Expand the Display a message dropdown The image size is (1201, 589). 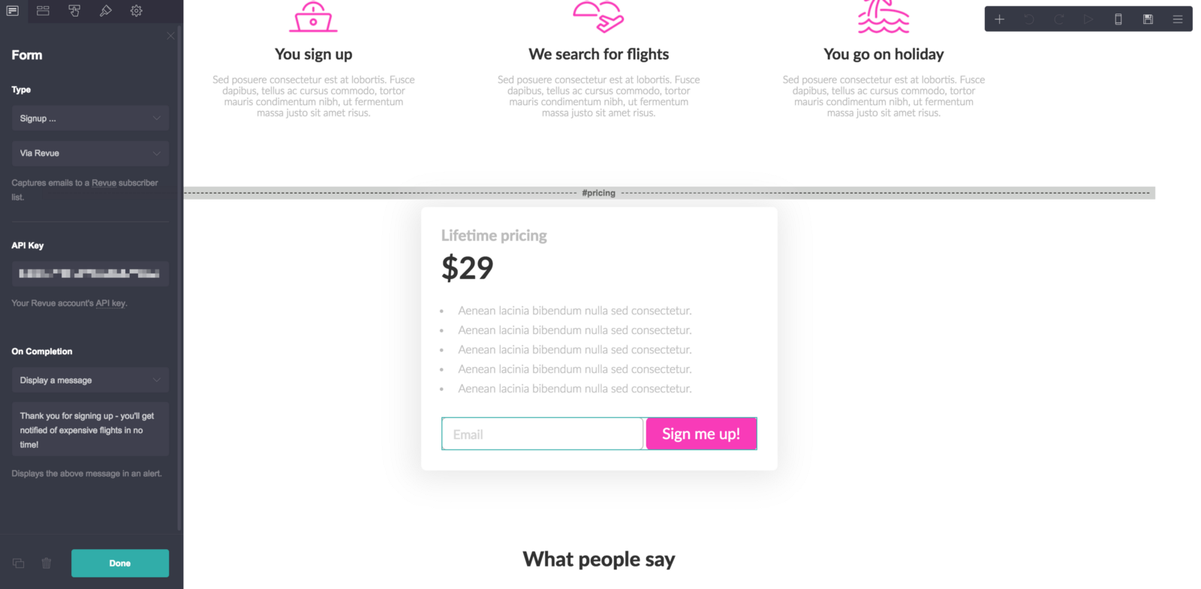[x=90, y=380]
